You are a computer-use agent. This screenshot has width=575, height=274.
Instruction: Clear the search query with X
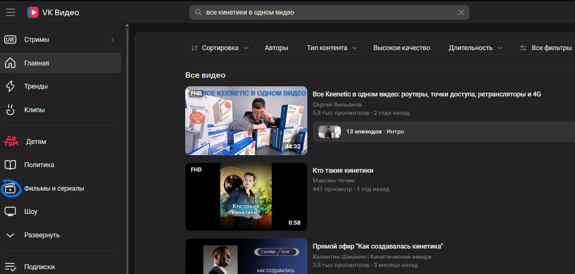click(x=461, y=12)
